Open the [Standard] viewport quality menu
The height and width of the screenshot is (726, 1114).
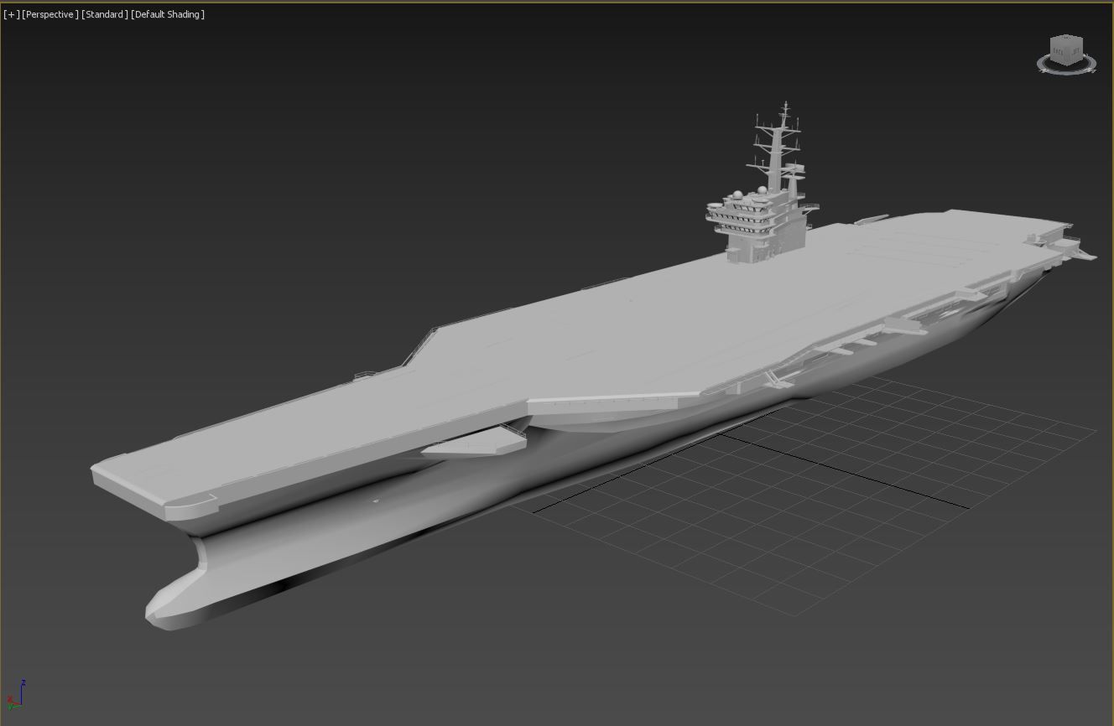click(x=105, y=14)
